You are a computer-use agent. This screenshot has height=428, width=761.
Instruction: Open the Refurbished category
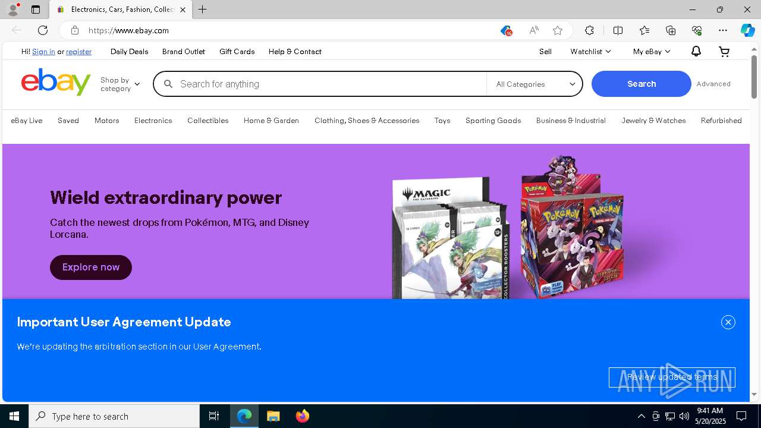(x=721, y=121)
